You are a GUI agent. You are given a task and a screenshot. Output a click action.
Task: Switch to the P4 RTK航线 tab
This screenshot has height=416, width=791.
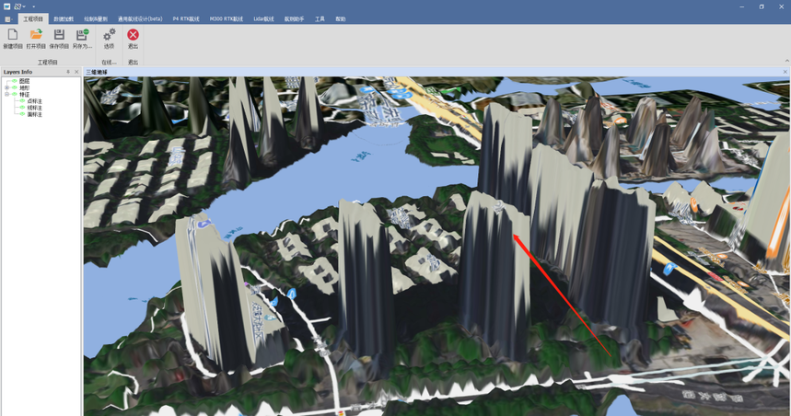186,19
